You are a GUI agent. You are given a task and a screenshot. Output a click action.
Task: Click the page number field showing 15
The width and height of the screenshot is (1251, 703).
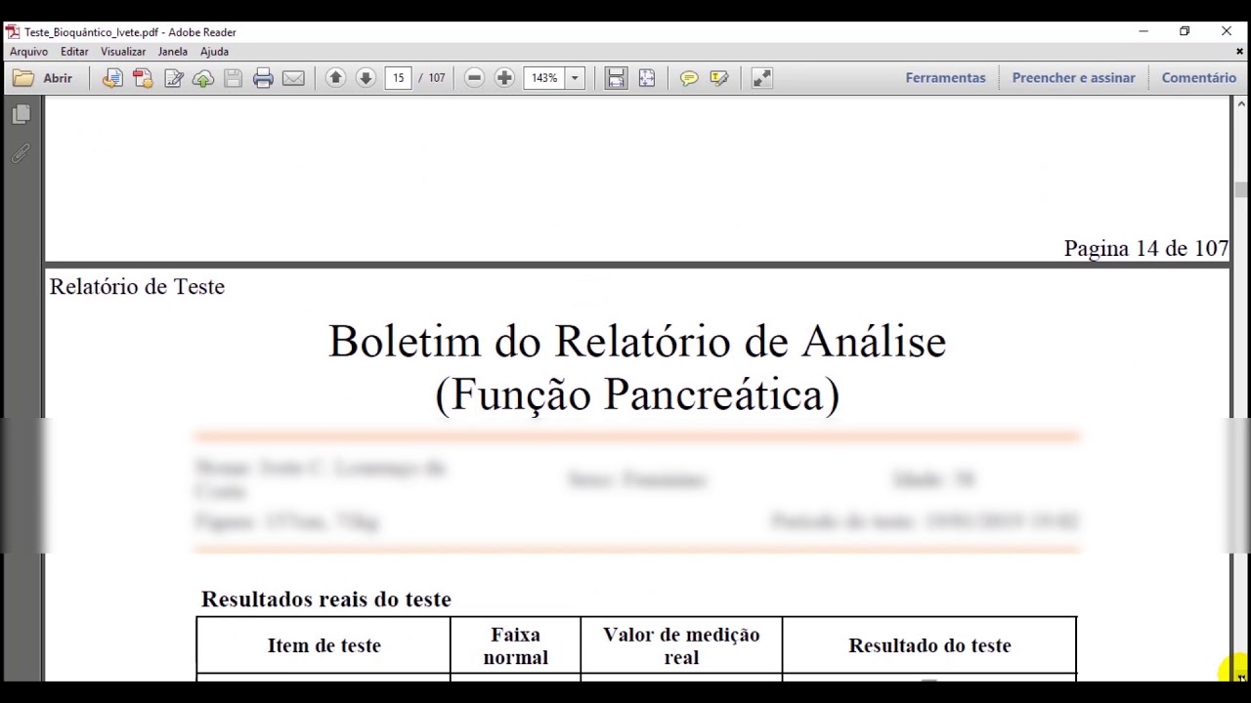click(x=398, y=78)
